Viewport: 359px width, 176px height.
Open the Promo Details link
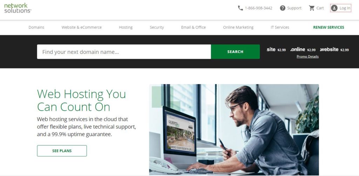tap(307, 57)
